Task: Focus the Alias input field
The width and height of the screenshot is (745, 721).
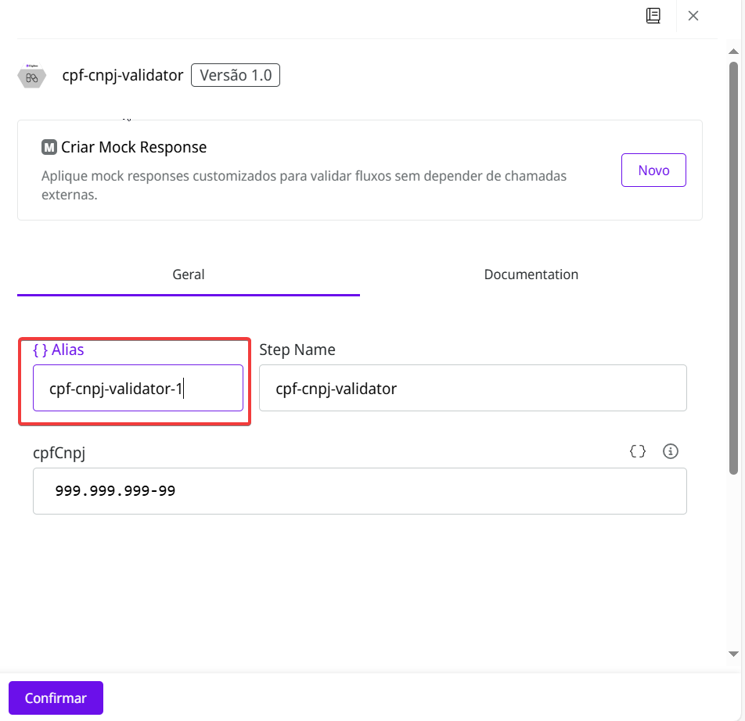Action: click(x=138, y=388)
